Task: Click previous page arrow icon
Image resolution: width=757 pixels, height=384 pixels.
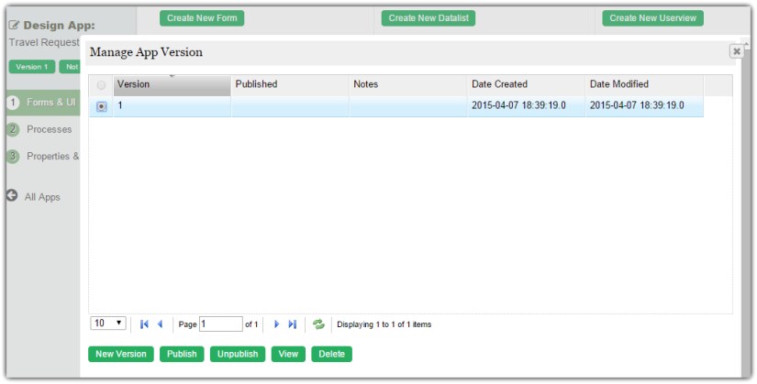Action: point(160,324)
